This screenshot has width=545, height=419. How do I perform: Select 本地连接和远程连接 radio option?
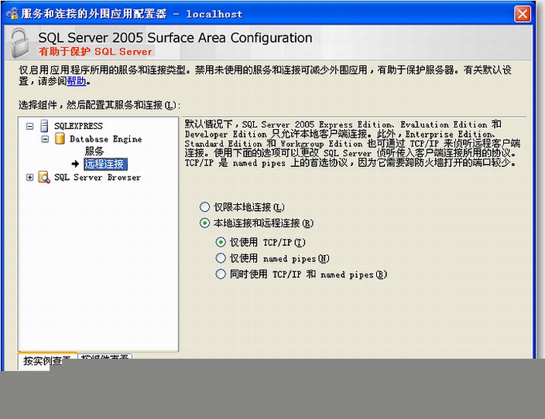pos(205,223)
